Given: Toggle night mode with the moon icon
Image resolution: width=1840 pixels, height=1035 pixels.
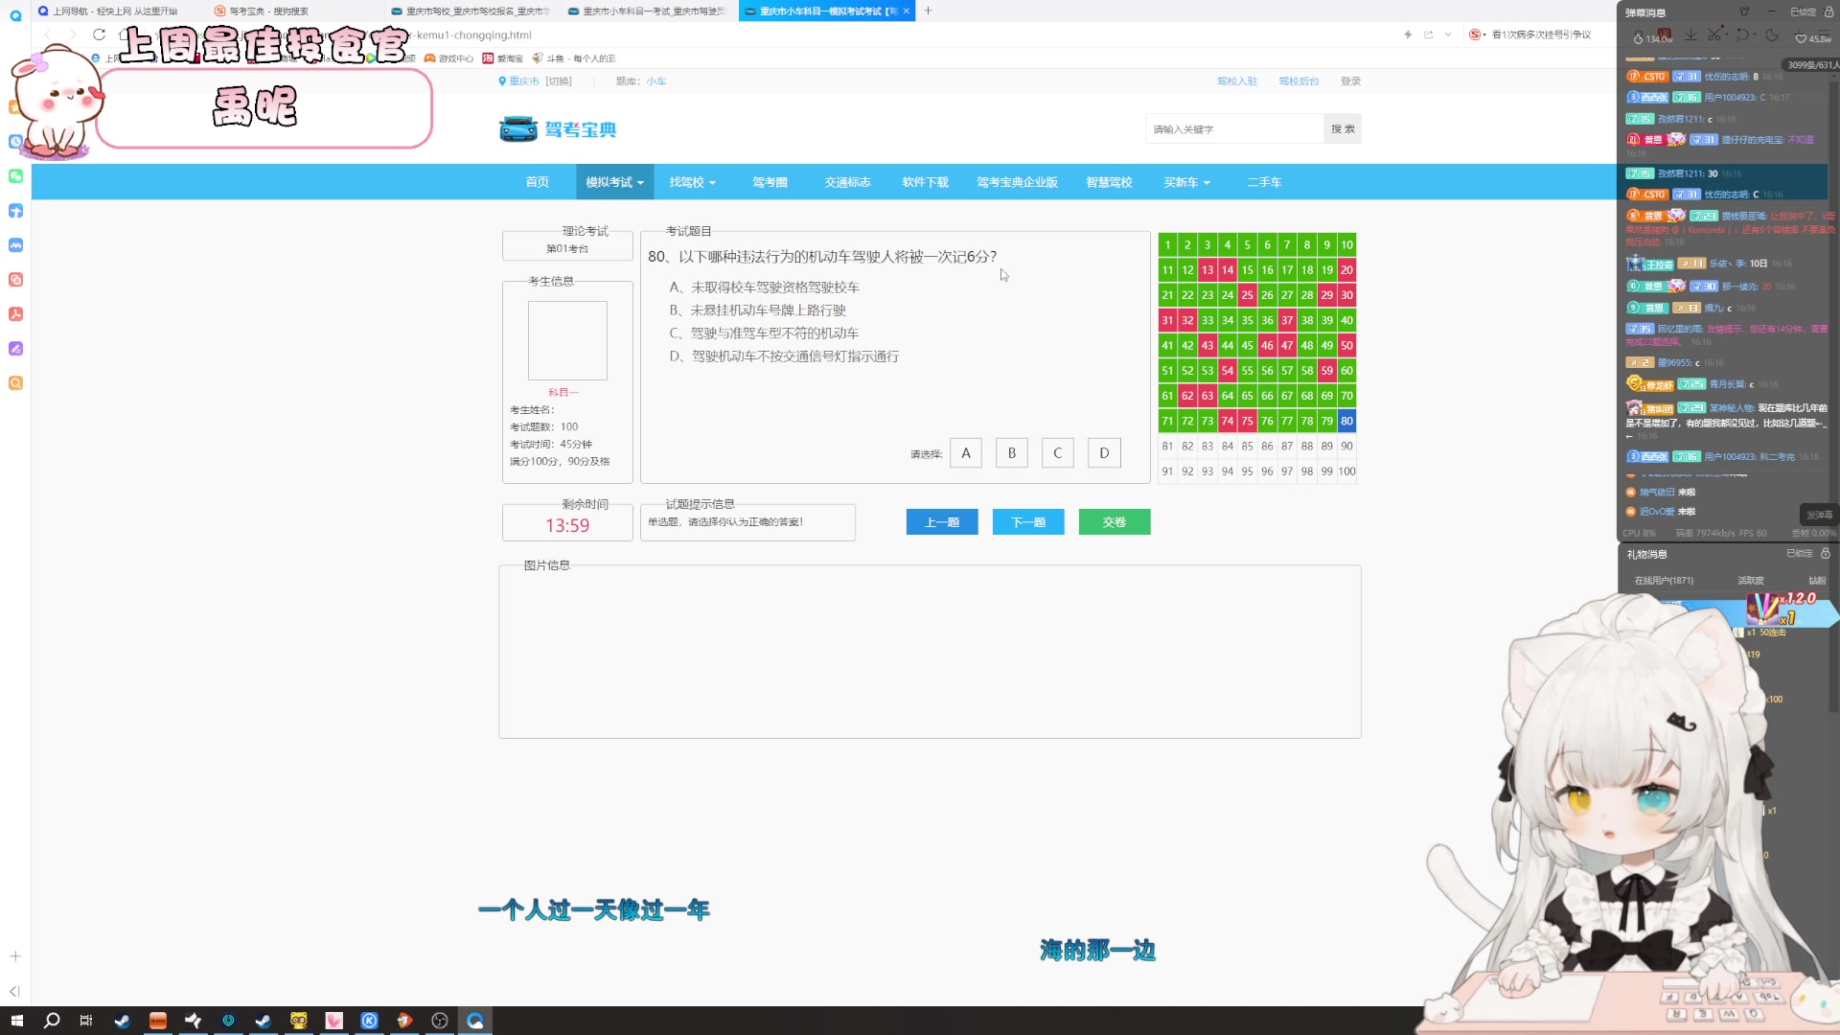Looking at the screenshot, I should tap(1772, 34).
